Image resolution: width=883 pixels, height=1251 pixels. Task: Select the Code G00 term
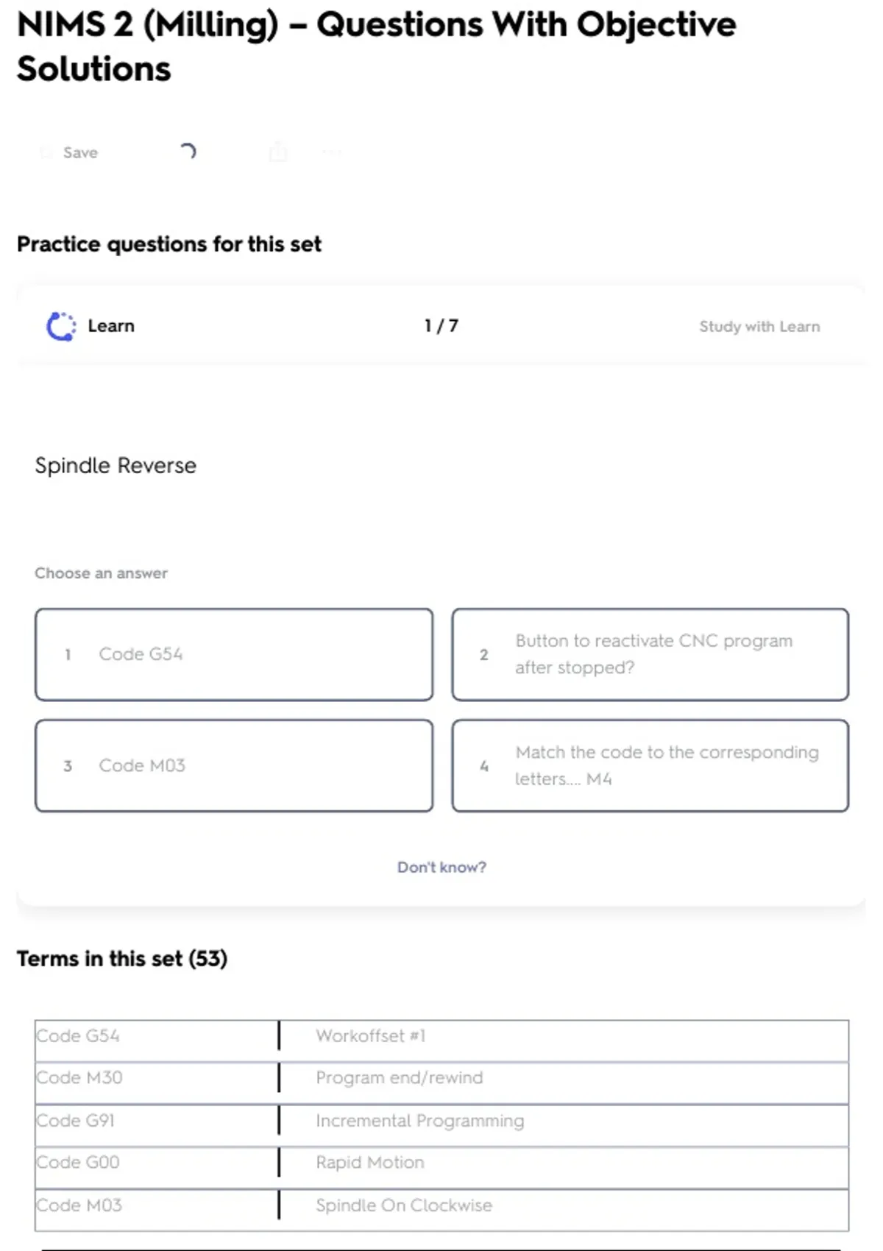78,1163
